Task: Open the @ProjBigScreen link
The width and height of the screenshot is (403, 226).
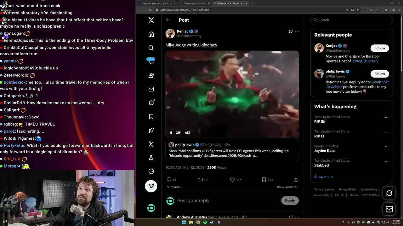Action: coord(365,61)
